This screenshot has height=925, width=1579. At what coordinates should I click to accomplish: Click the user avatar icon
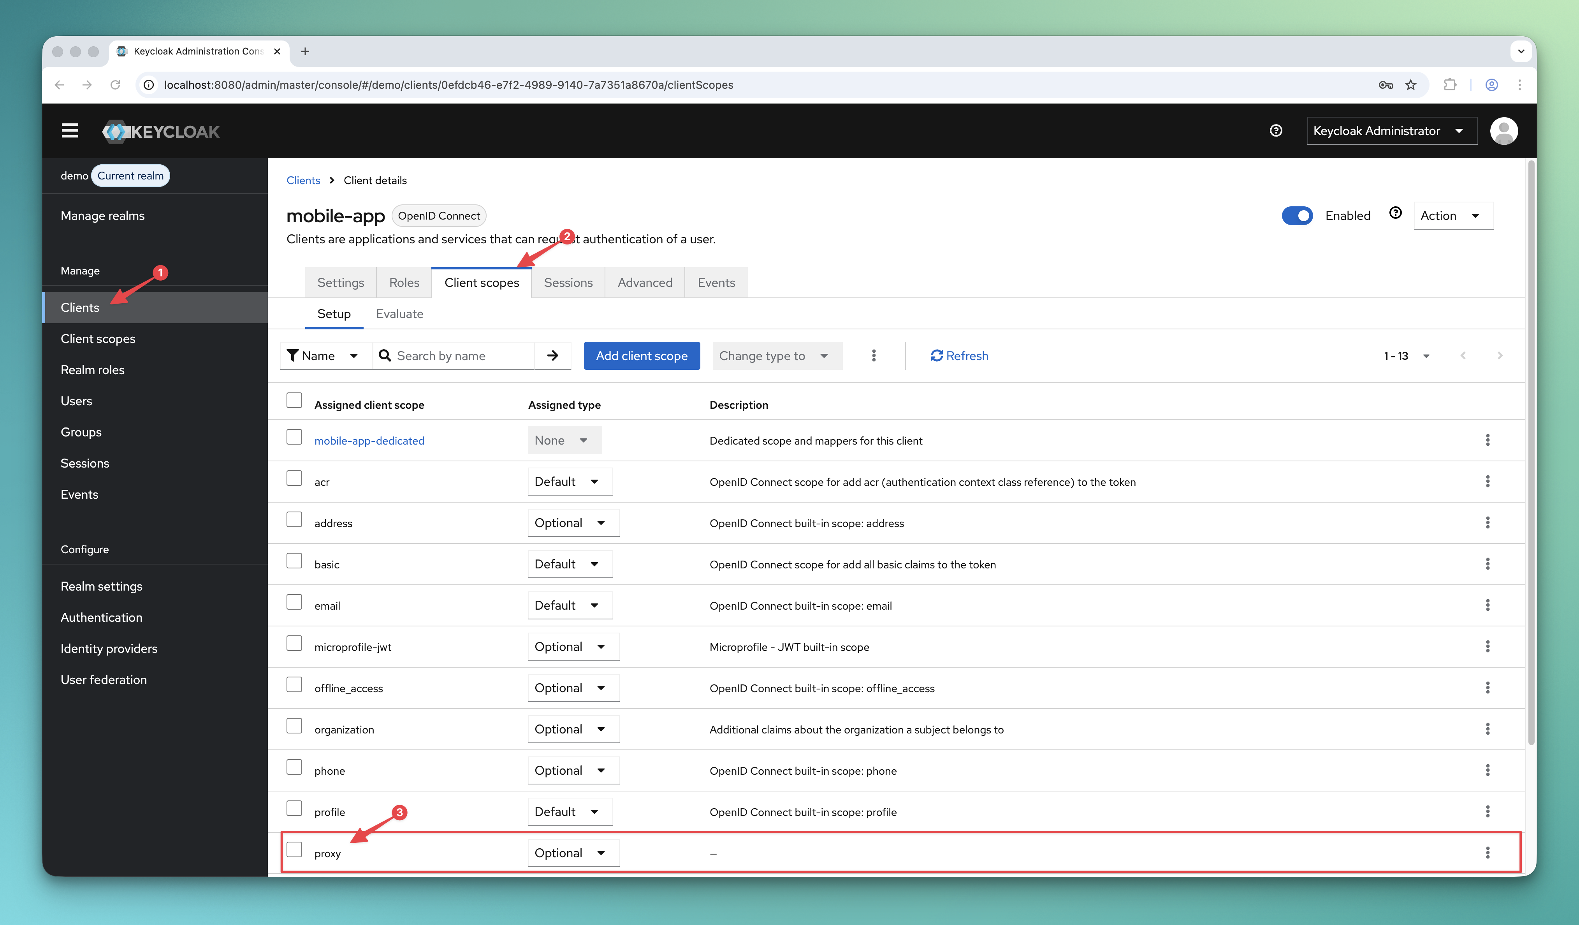pyautogui.click(x=1504, y=130)
